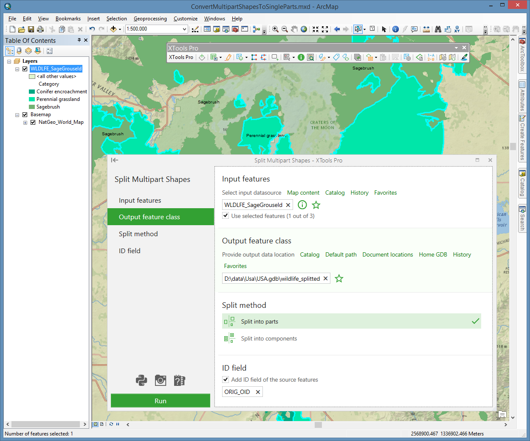
Task: Expand the NatGeo_World_Map node
Action: click(25, 123)
